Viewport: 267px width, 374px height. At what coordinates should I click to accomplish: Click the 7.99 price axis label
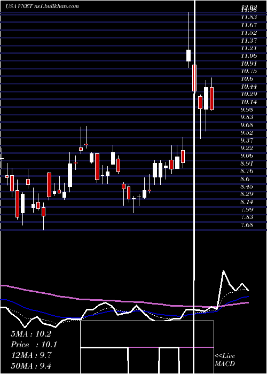pyautogui.click(x=247, y=209)
